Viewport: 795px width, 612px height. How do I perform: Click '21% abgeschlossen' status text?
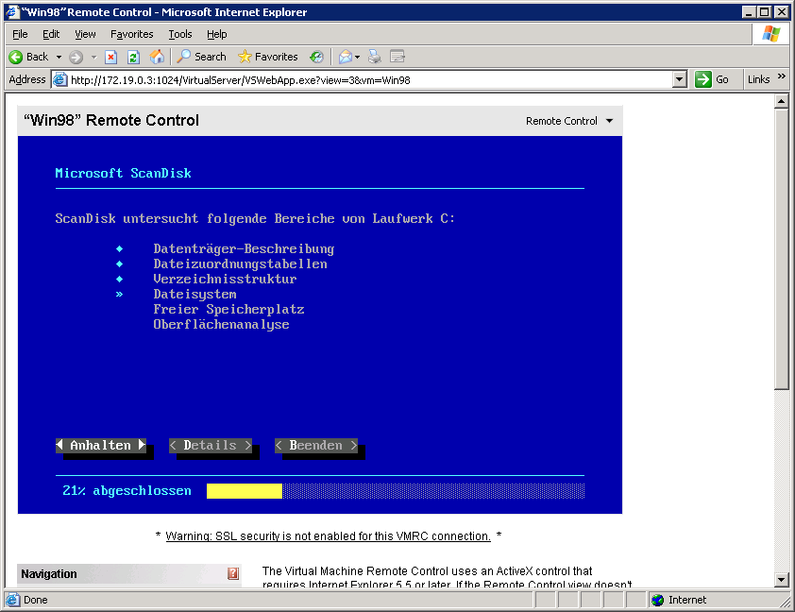[x=127, y=491]
